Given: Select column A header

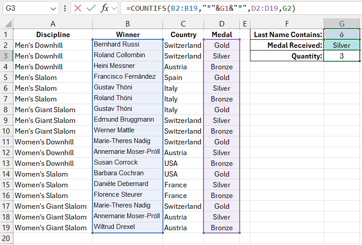Looking at the screenshot, I should click(53, 24).
